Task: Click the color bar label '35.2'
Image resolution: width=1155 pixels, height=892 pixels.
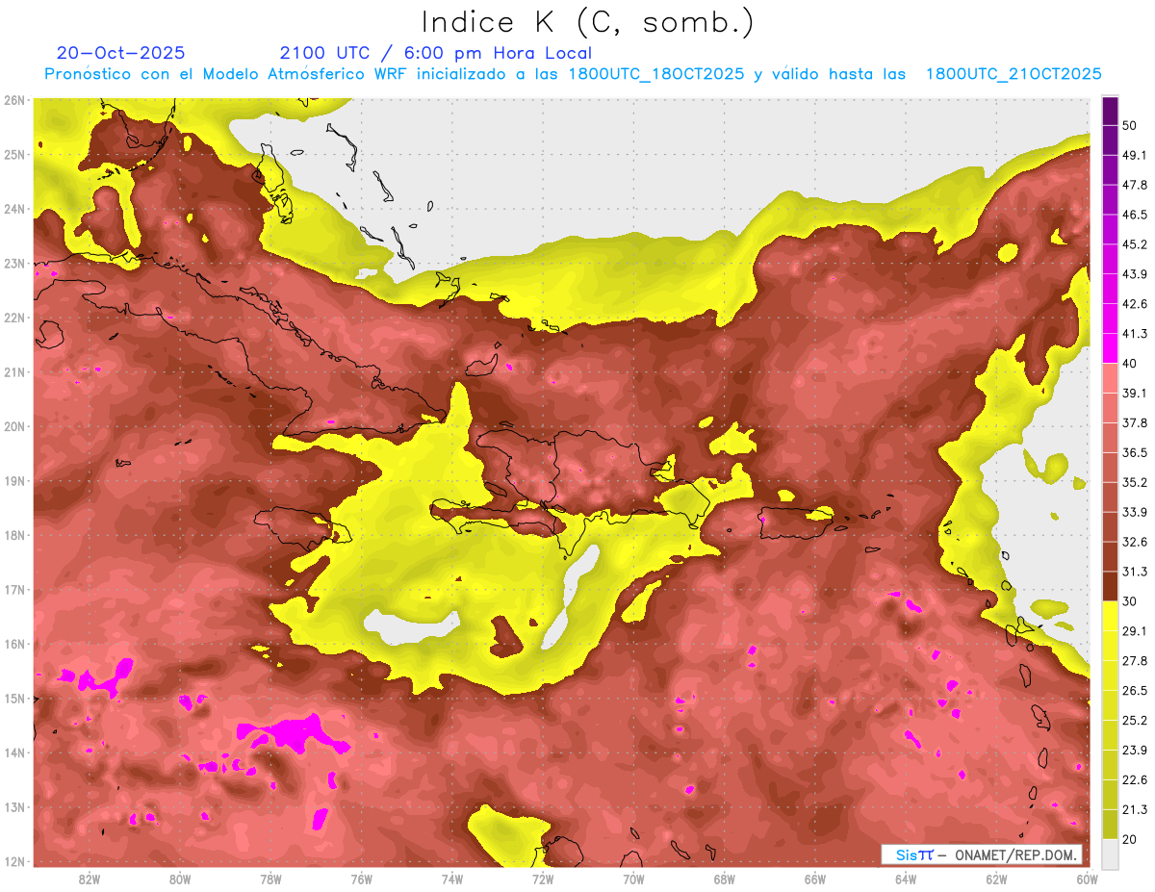Action: [x=1135, y=483]
